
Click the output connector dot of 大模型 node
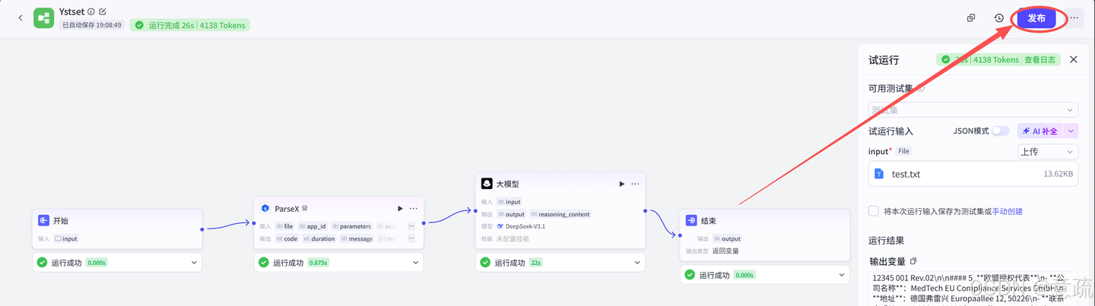(645, 211)
